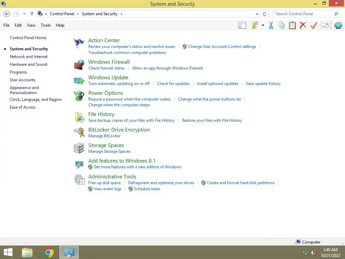Viewport: 345px width, 259px height.
Task: Focus the Search Control Panel field
Action: (x=307, y=14)
